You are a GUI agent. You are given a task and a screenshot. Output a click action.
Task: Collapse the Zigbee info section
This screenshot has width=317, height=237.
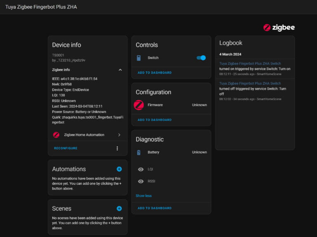coord(120,70)
